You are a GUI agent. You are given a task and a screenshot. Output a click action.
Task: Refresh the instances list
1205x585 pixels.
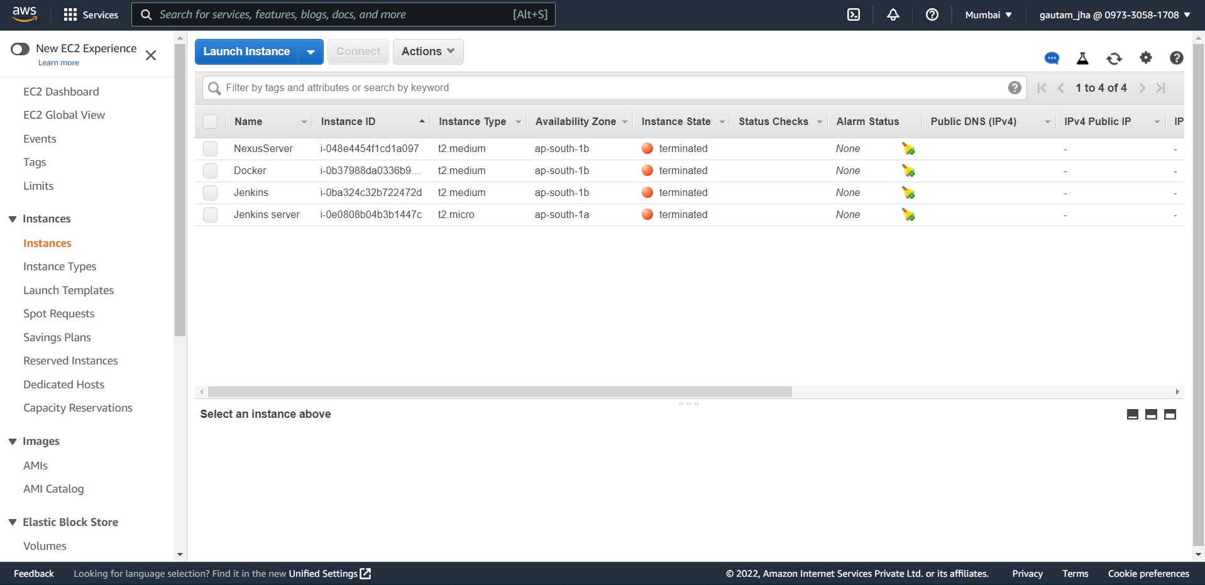(x=1114, y=58)
